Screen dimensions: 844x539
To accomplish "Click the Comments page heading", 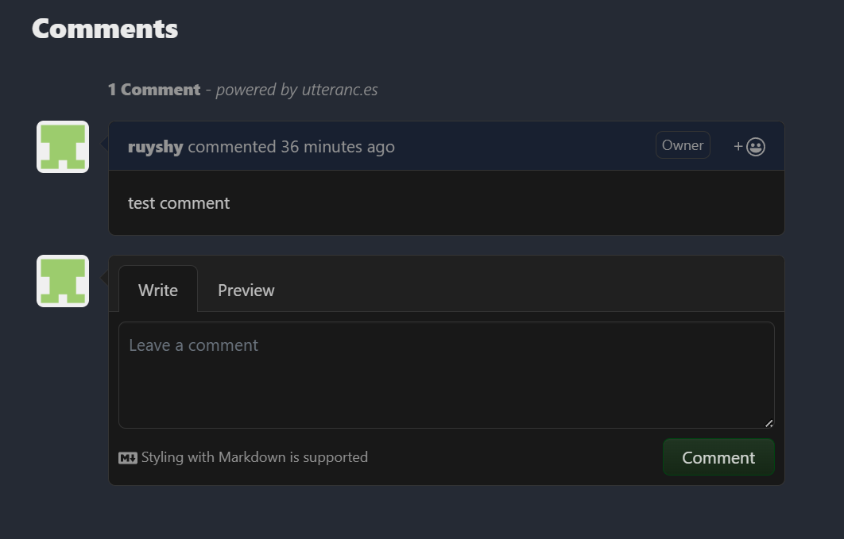I will tap(104, 28).
